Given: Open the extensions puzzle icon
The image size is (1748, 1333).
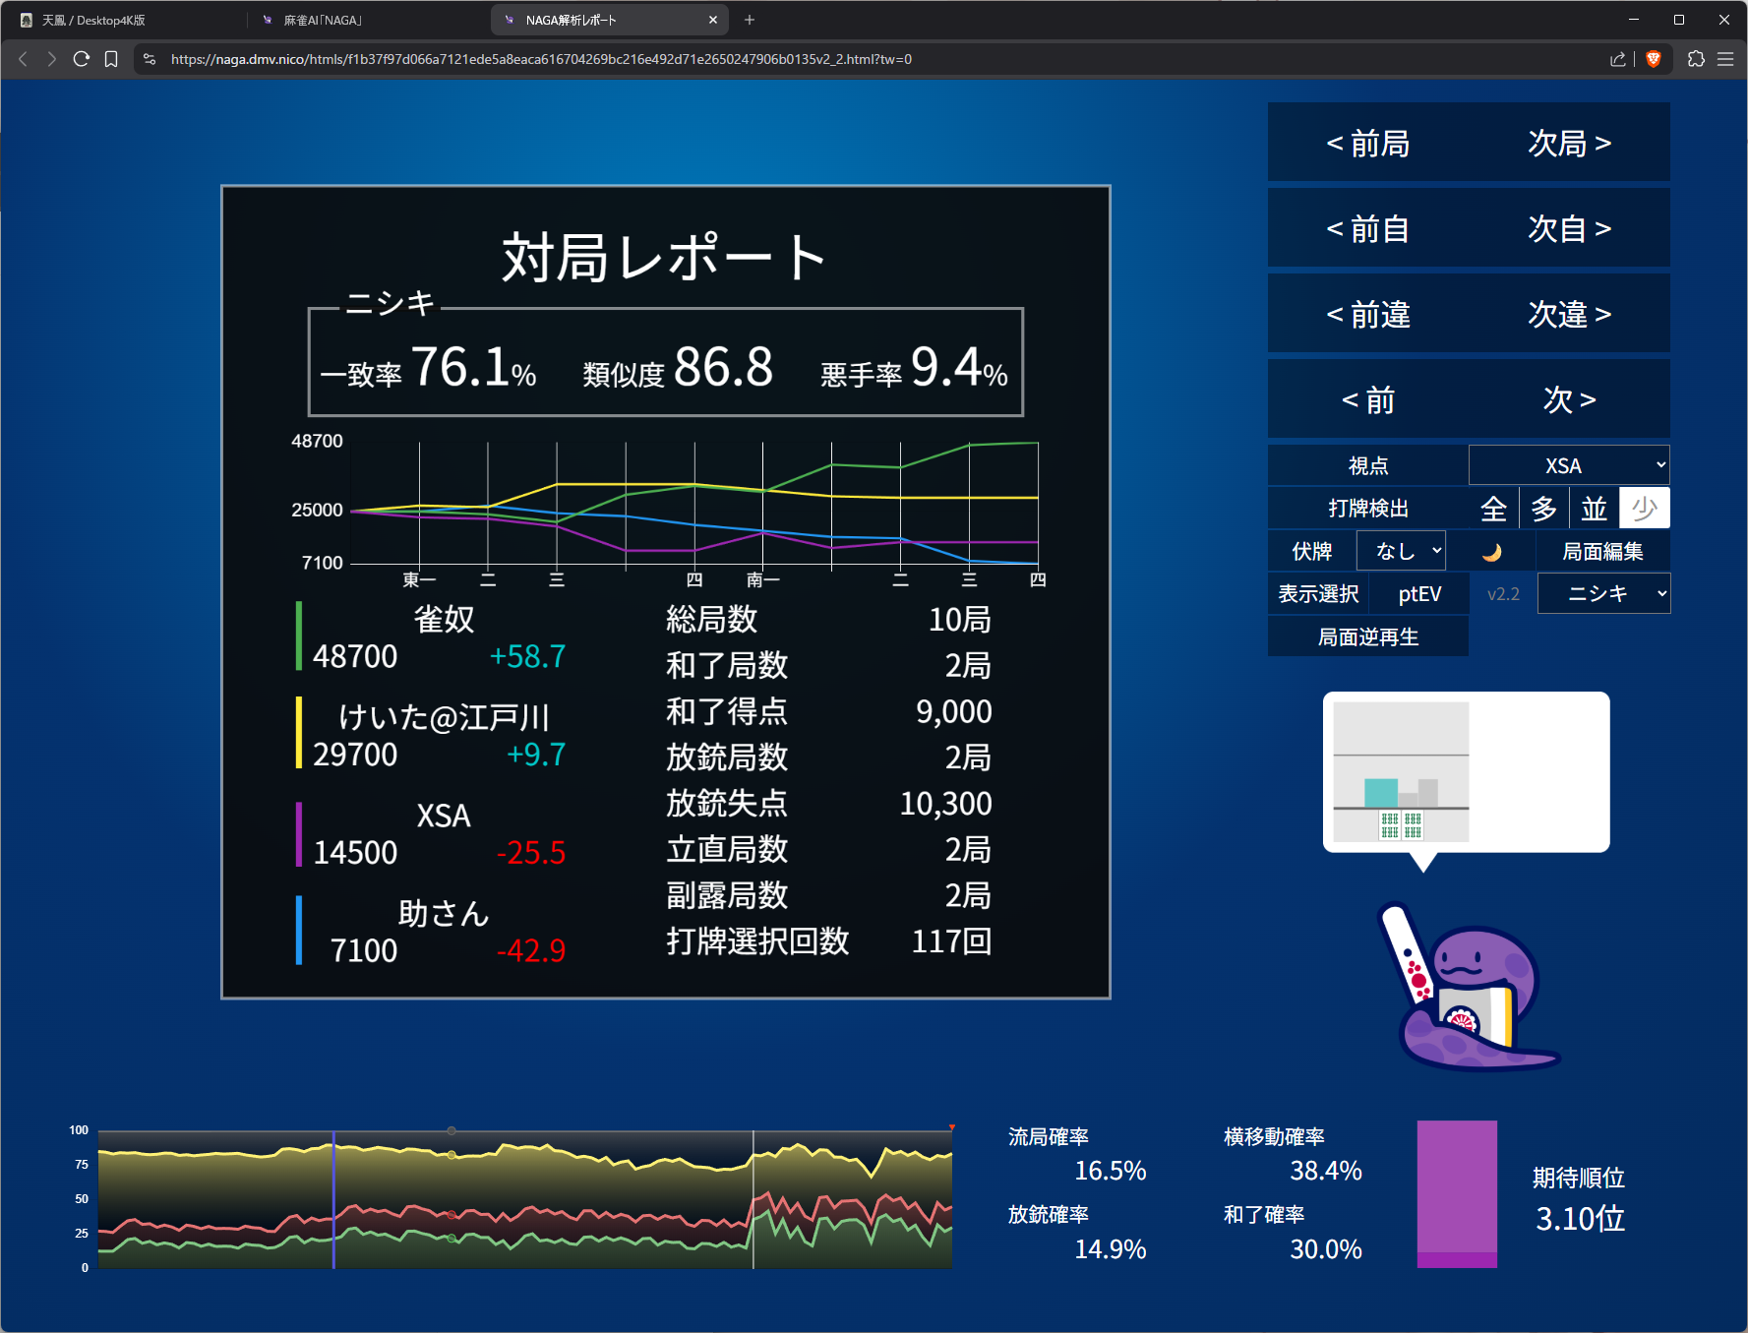Looking at the screenshot, I should 1696,59.
